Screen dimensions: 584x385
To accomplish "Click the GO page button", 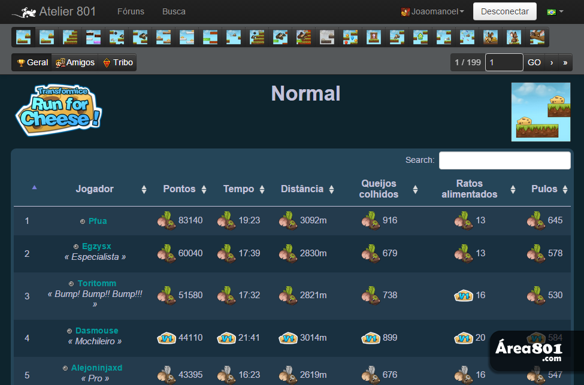I will [x=534, y=62].
